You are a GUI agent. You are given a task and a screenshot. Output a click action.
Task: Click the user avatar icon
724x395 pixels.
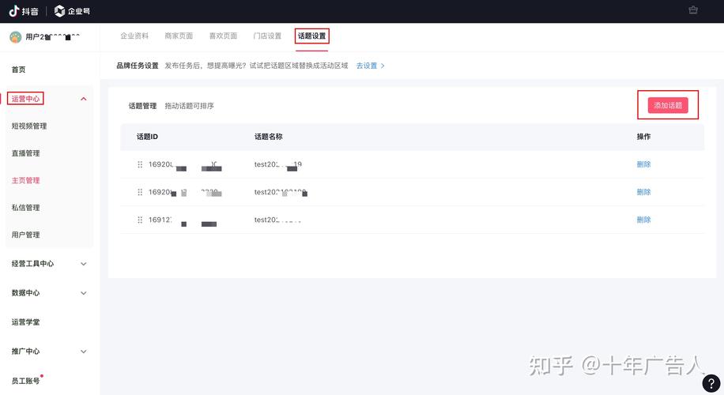(15, 37)
